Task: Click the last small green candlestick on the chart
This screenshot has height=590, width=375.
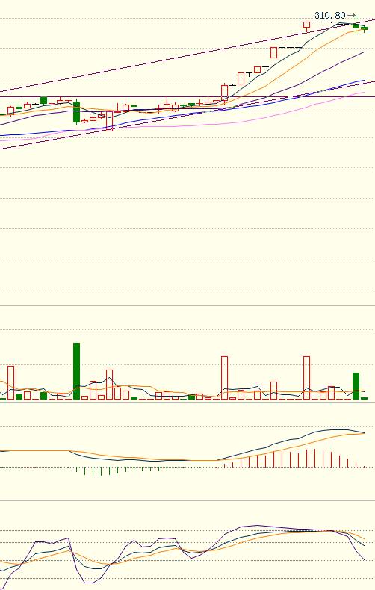Action: [364, 28]
